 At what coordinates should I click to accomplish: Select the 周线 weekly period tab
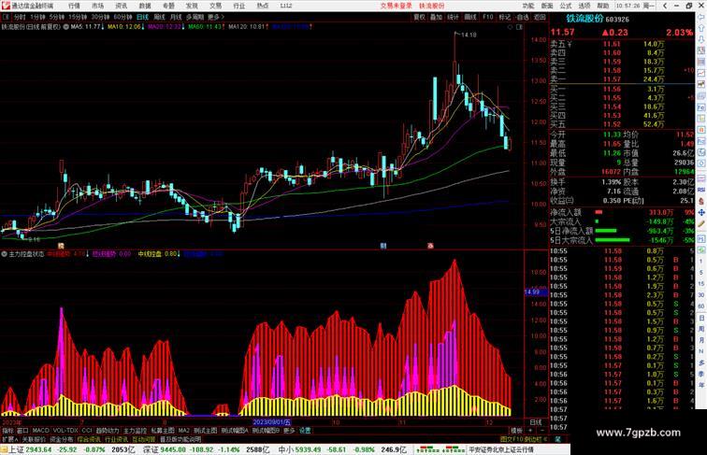pos(159,17)
